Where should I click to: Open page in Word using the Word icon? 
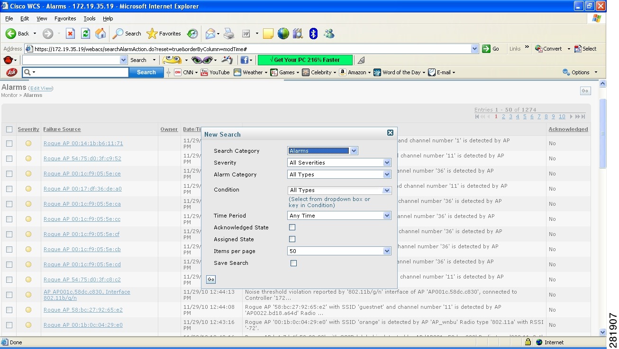pyautogui.click(x=246, y=34)
